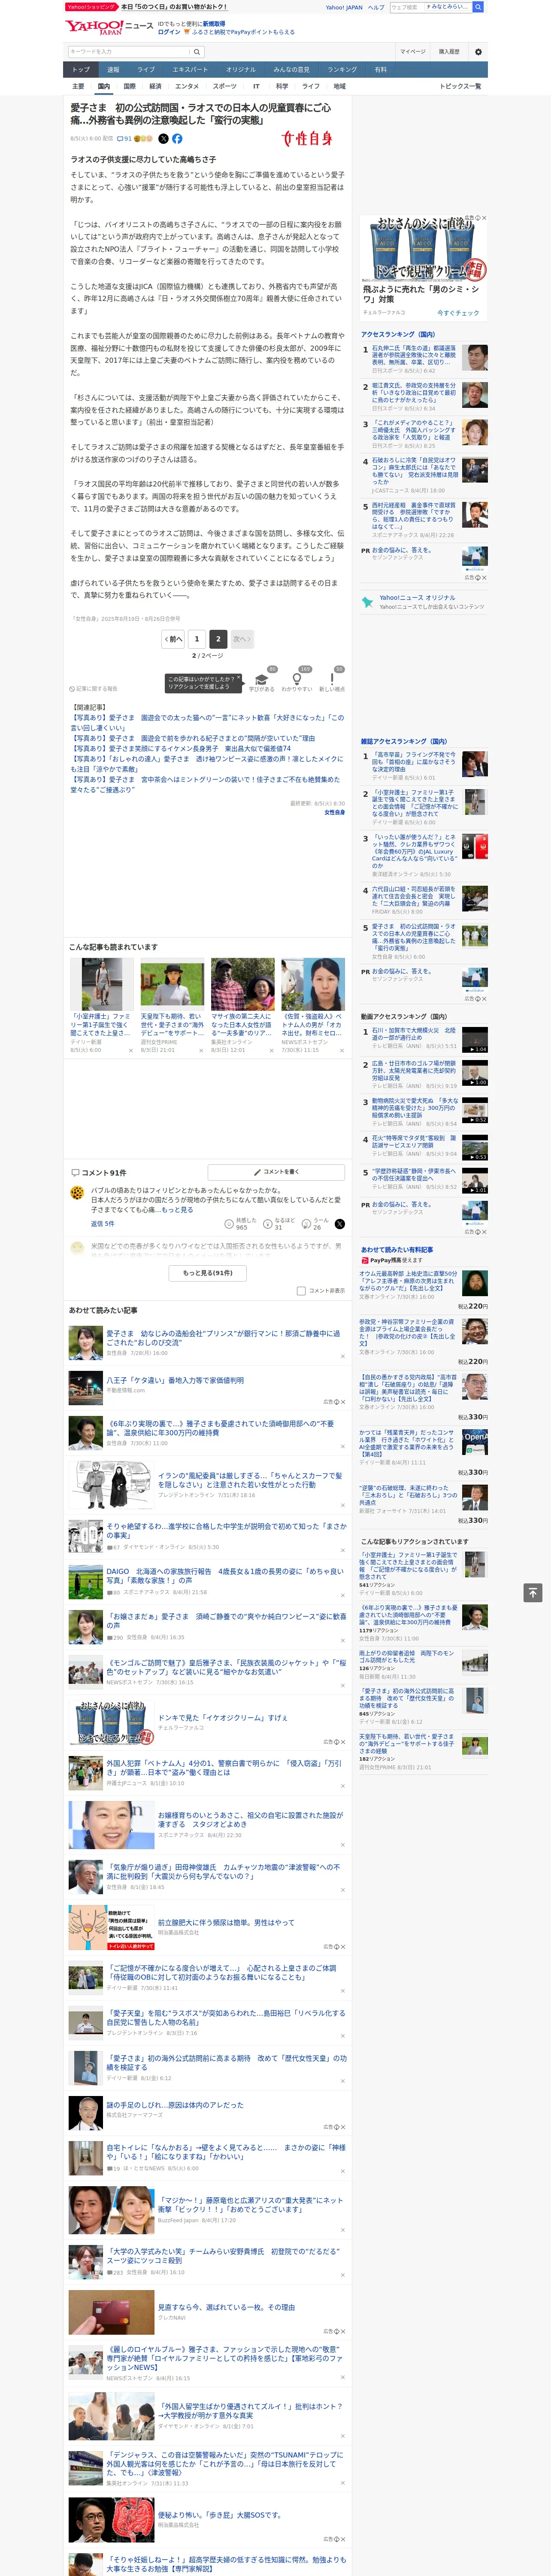Open the マザイ族の第二夫人 recommended article thumbnail
This screenshot has height=2576, width=551.
coord(243,984)
